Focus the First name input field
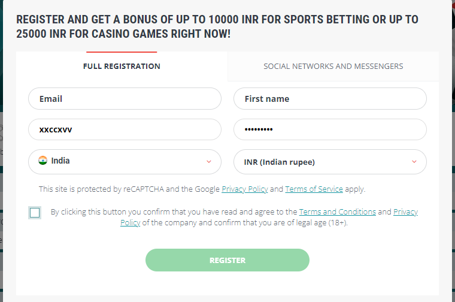The height and width of the screenshot is (302, 455). (x=330, y=99)
